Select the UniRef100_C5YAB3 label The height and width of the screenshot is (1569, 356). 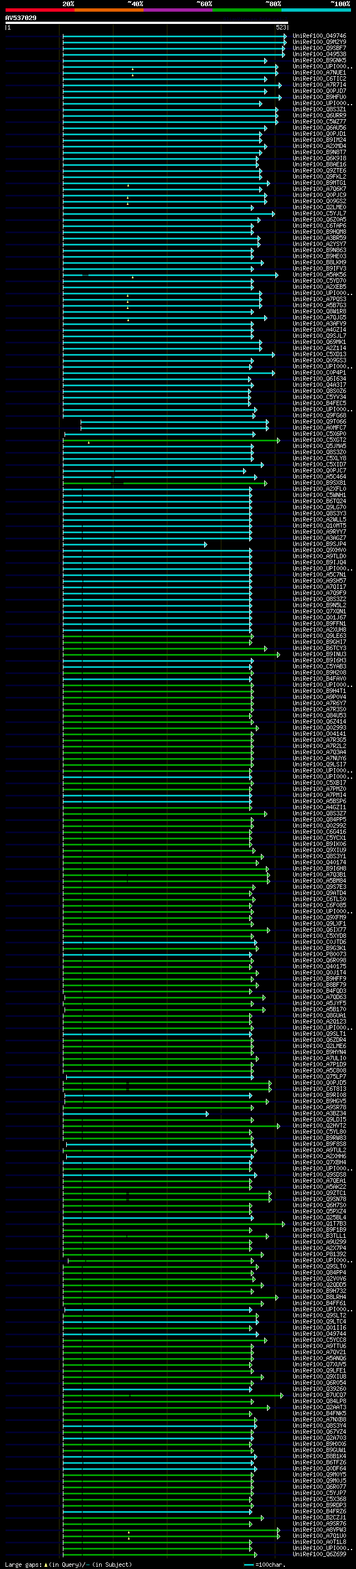tap(319, 666)
